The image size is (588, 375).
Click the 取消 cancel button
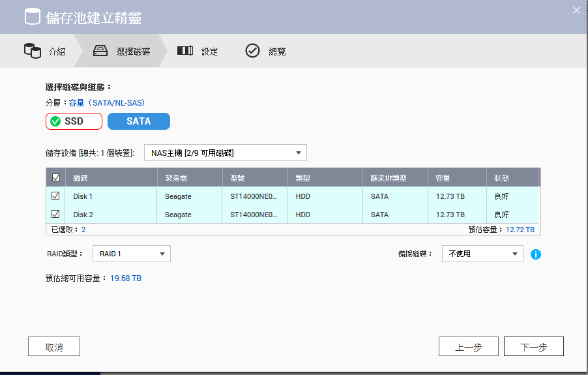click(54, 347)
